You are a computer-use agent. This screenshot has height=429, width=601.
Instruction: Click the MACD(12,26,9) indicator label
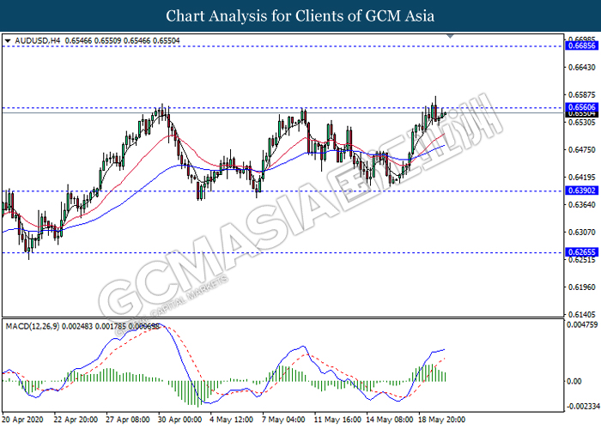(x=33, y=326)
